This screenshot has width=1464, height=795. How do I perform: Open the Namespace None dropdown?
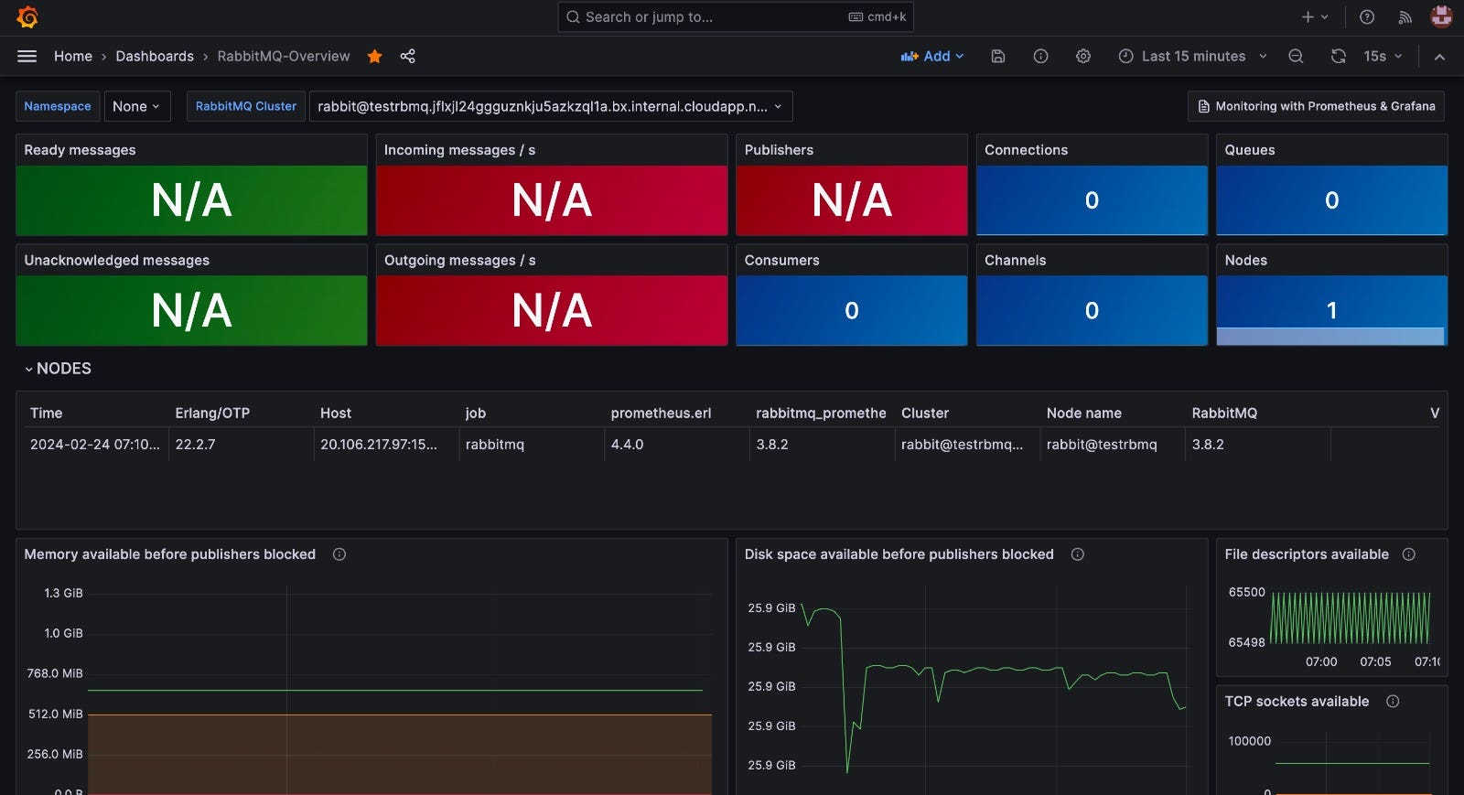tap(136, 106)
